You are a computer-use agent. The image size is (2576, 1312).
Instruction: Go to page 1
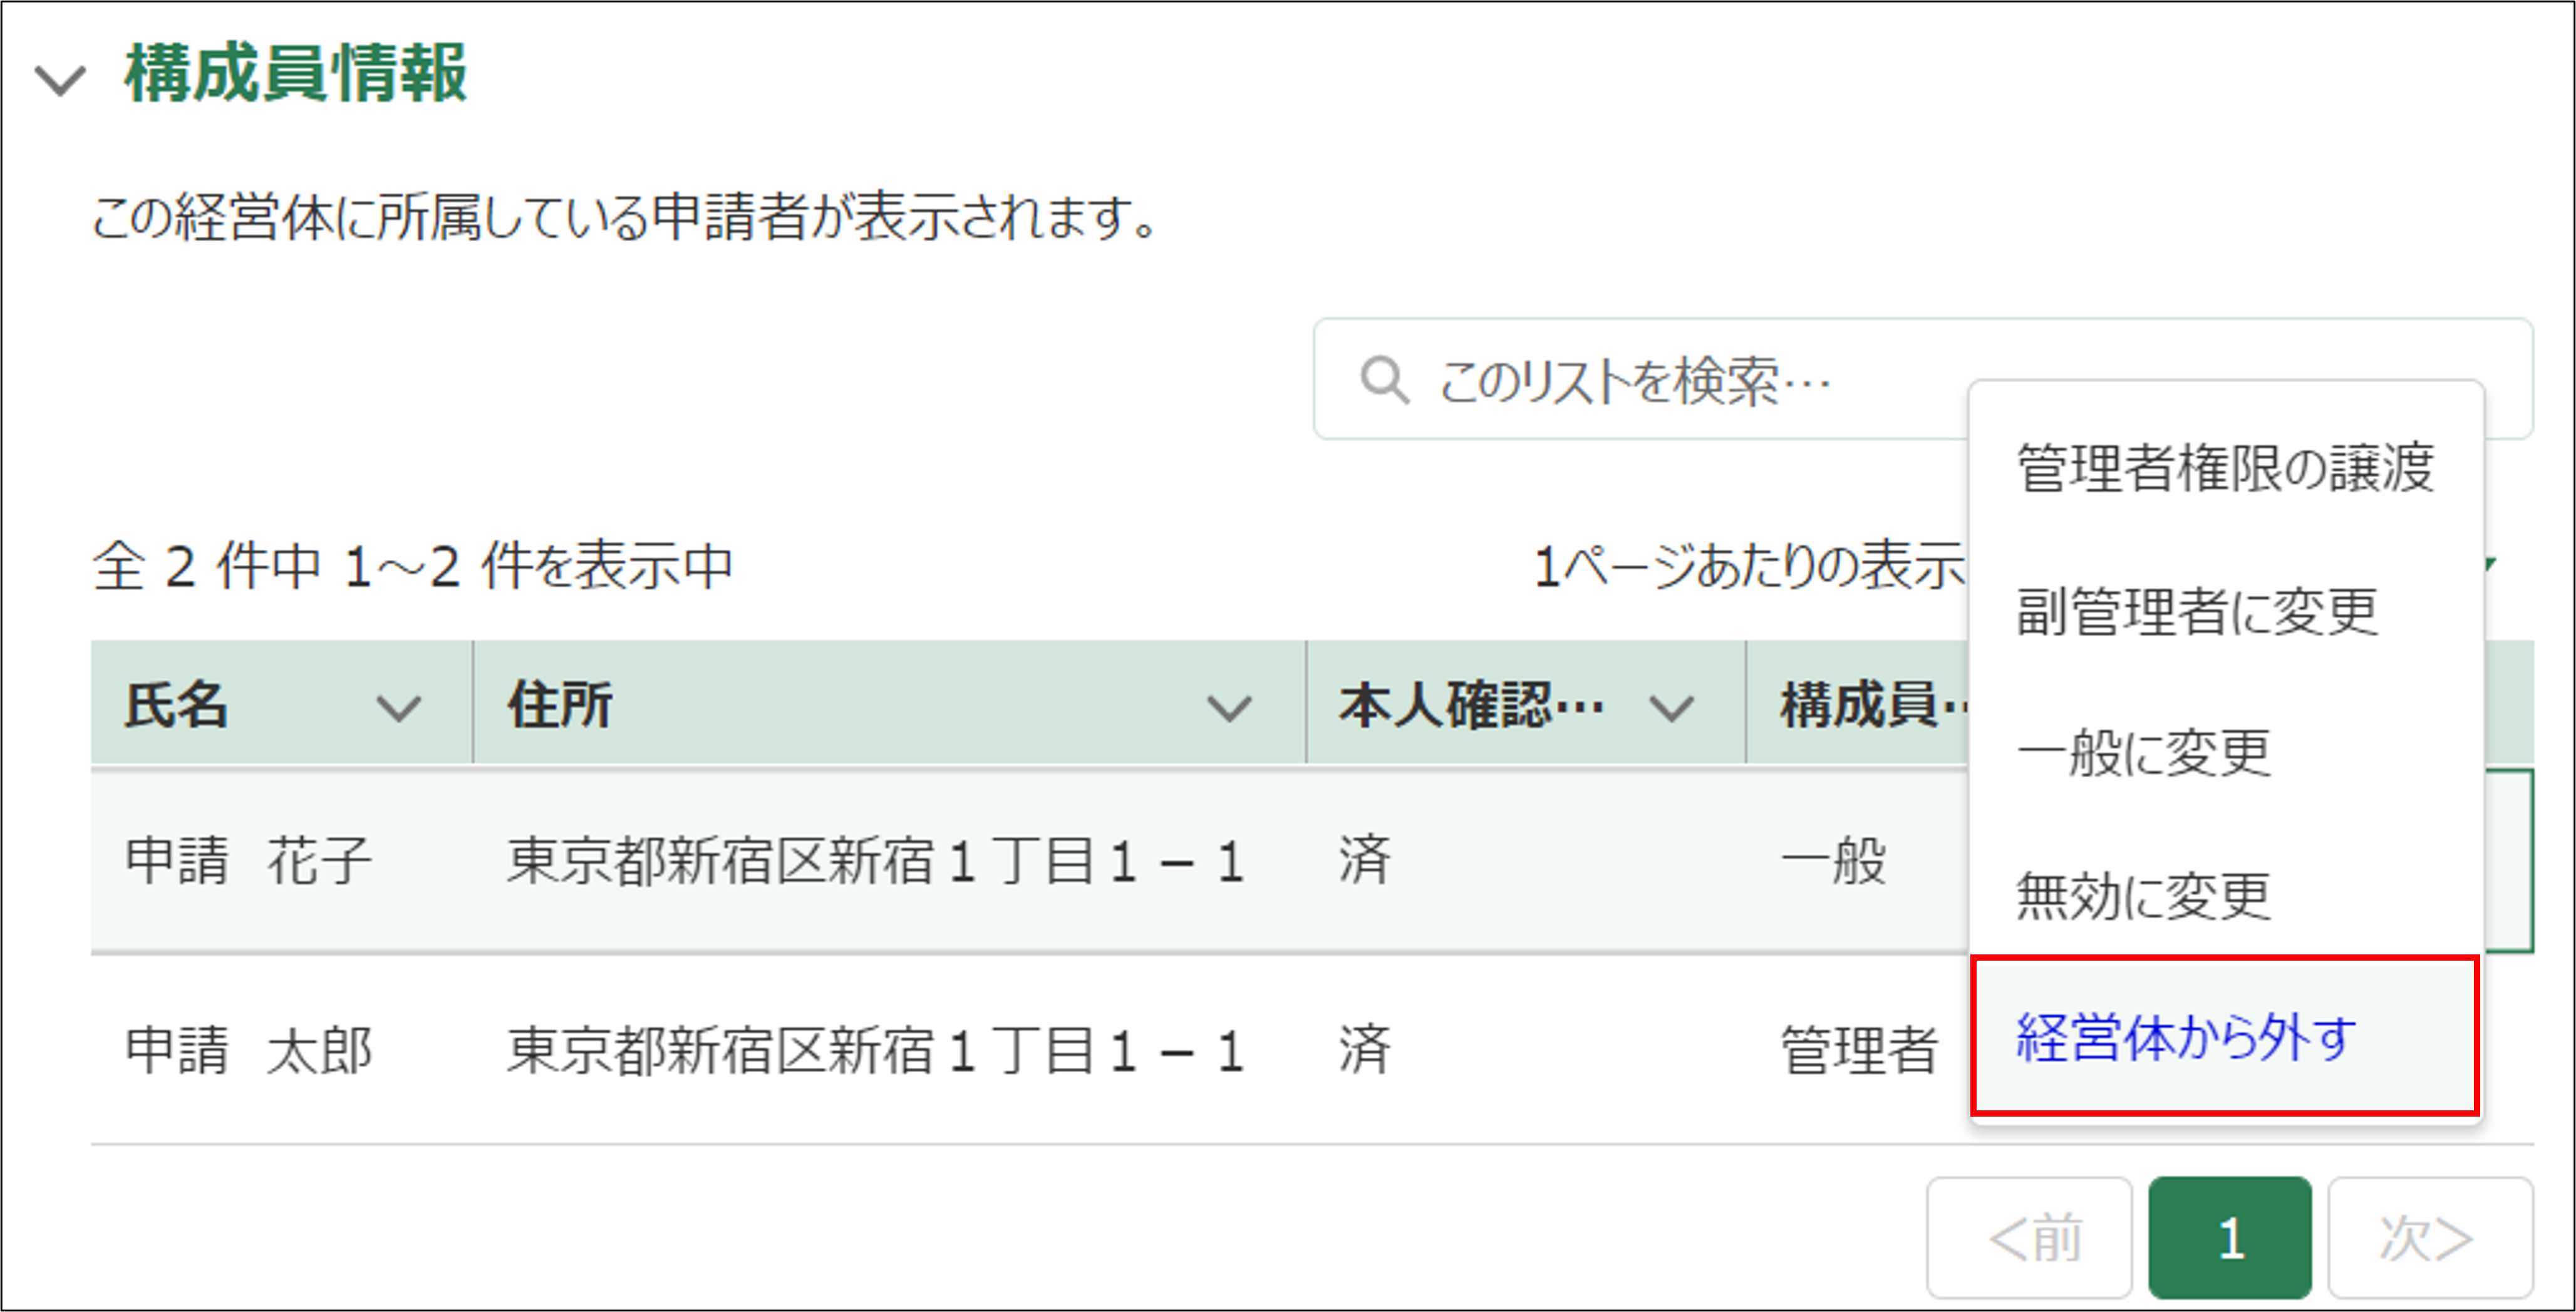[x=2230, y=1238]
